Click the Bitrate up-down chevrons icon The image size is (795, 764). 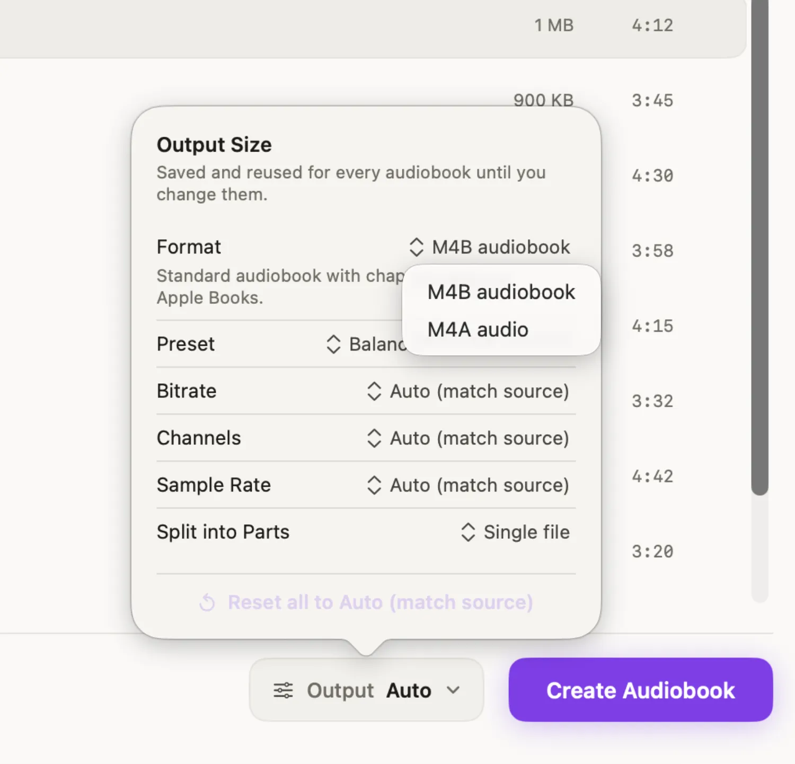coord(374,391)
